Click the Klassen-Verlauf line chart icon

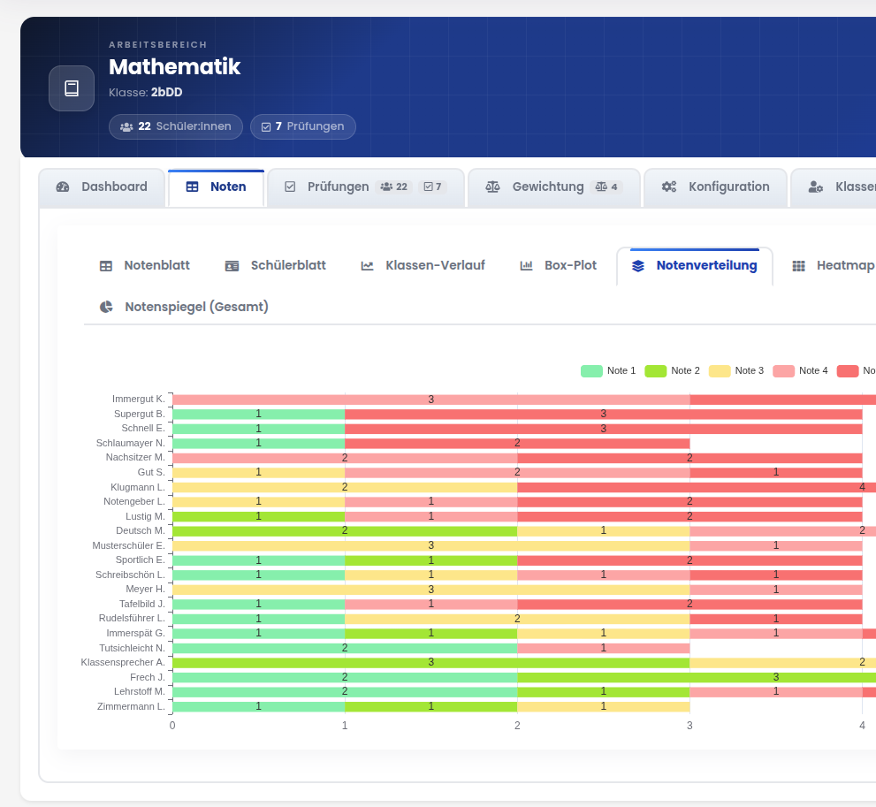coord(367,266)
